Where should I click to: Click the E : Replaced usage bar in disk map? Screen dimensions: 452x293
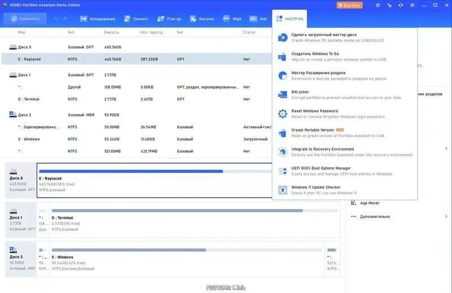point(155,172)
